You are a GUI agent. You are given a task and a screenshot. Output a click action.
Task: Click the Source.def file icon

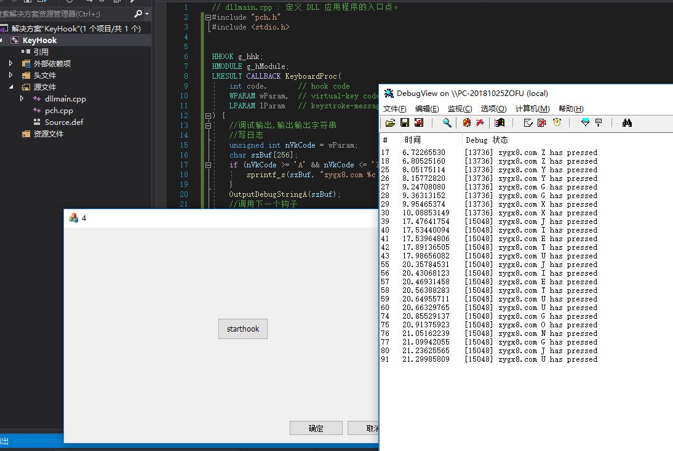tap(37, 122)
